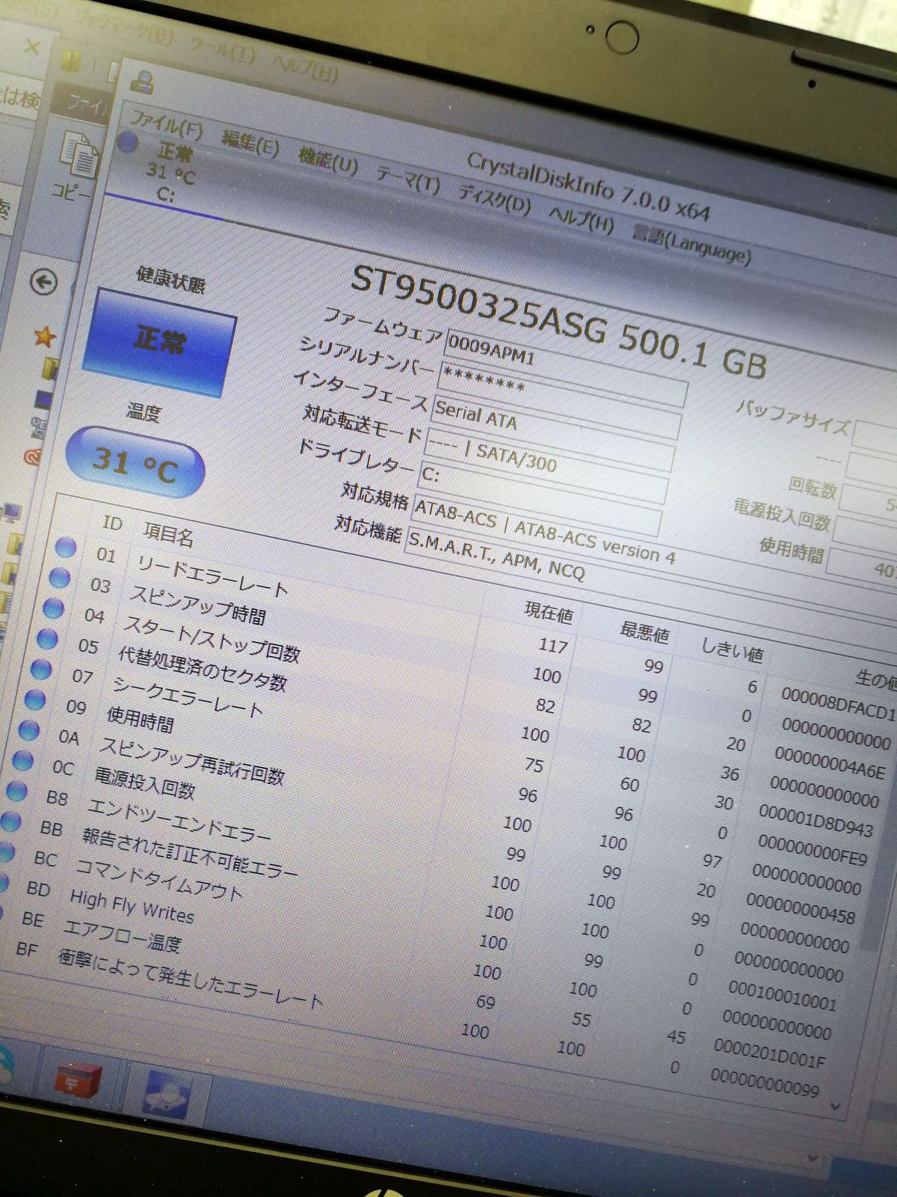This screenshot has width=897, height=1197.
Task: Click status circle of スピンアップ再試行回数 row
Action: pyautogui.click(x=29, y=729)
